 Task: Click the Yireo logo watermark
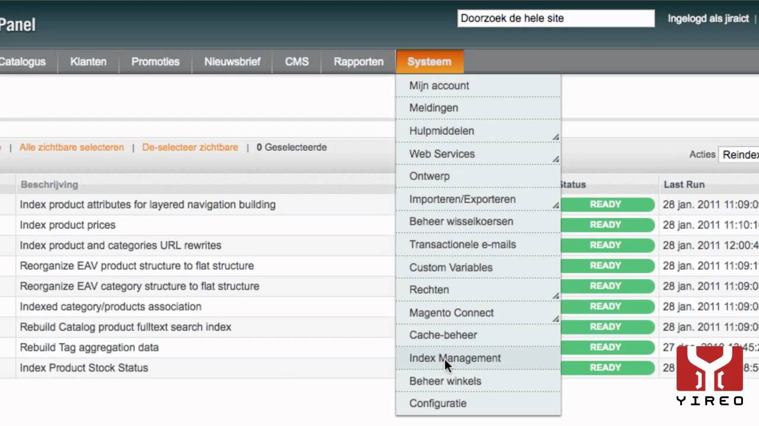[710, 375]
